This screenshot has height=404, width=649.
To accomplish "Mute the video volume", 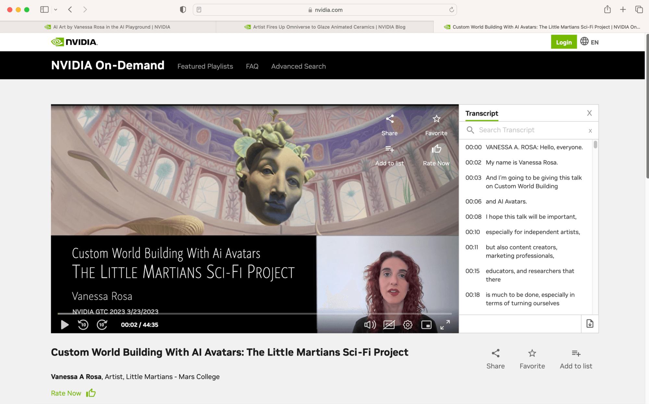I will 370,325.
